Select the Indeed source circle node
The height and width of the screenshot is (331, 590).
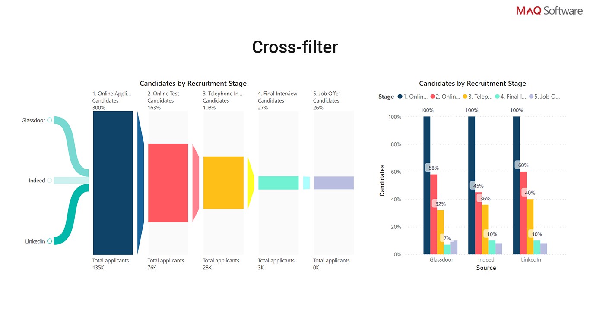50,181
